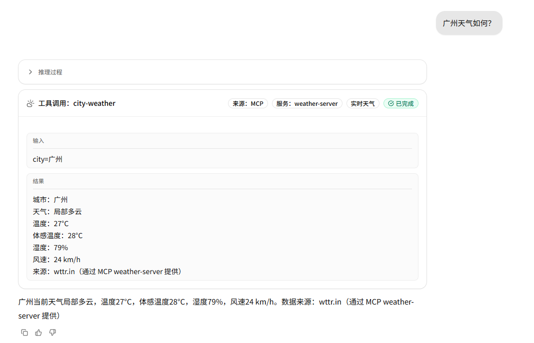
Task: Click the 服务：weather-server tag
Action: click(307, 104)
